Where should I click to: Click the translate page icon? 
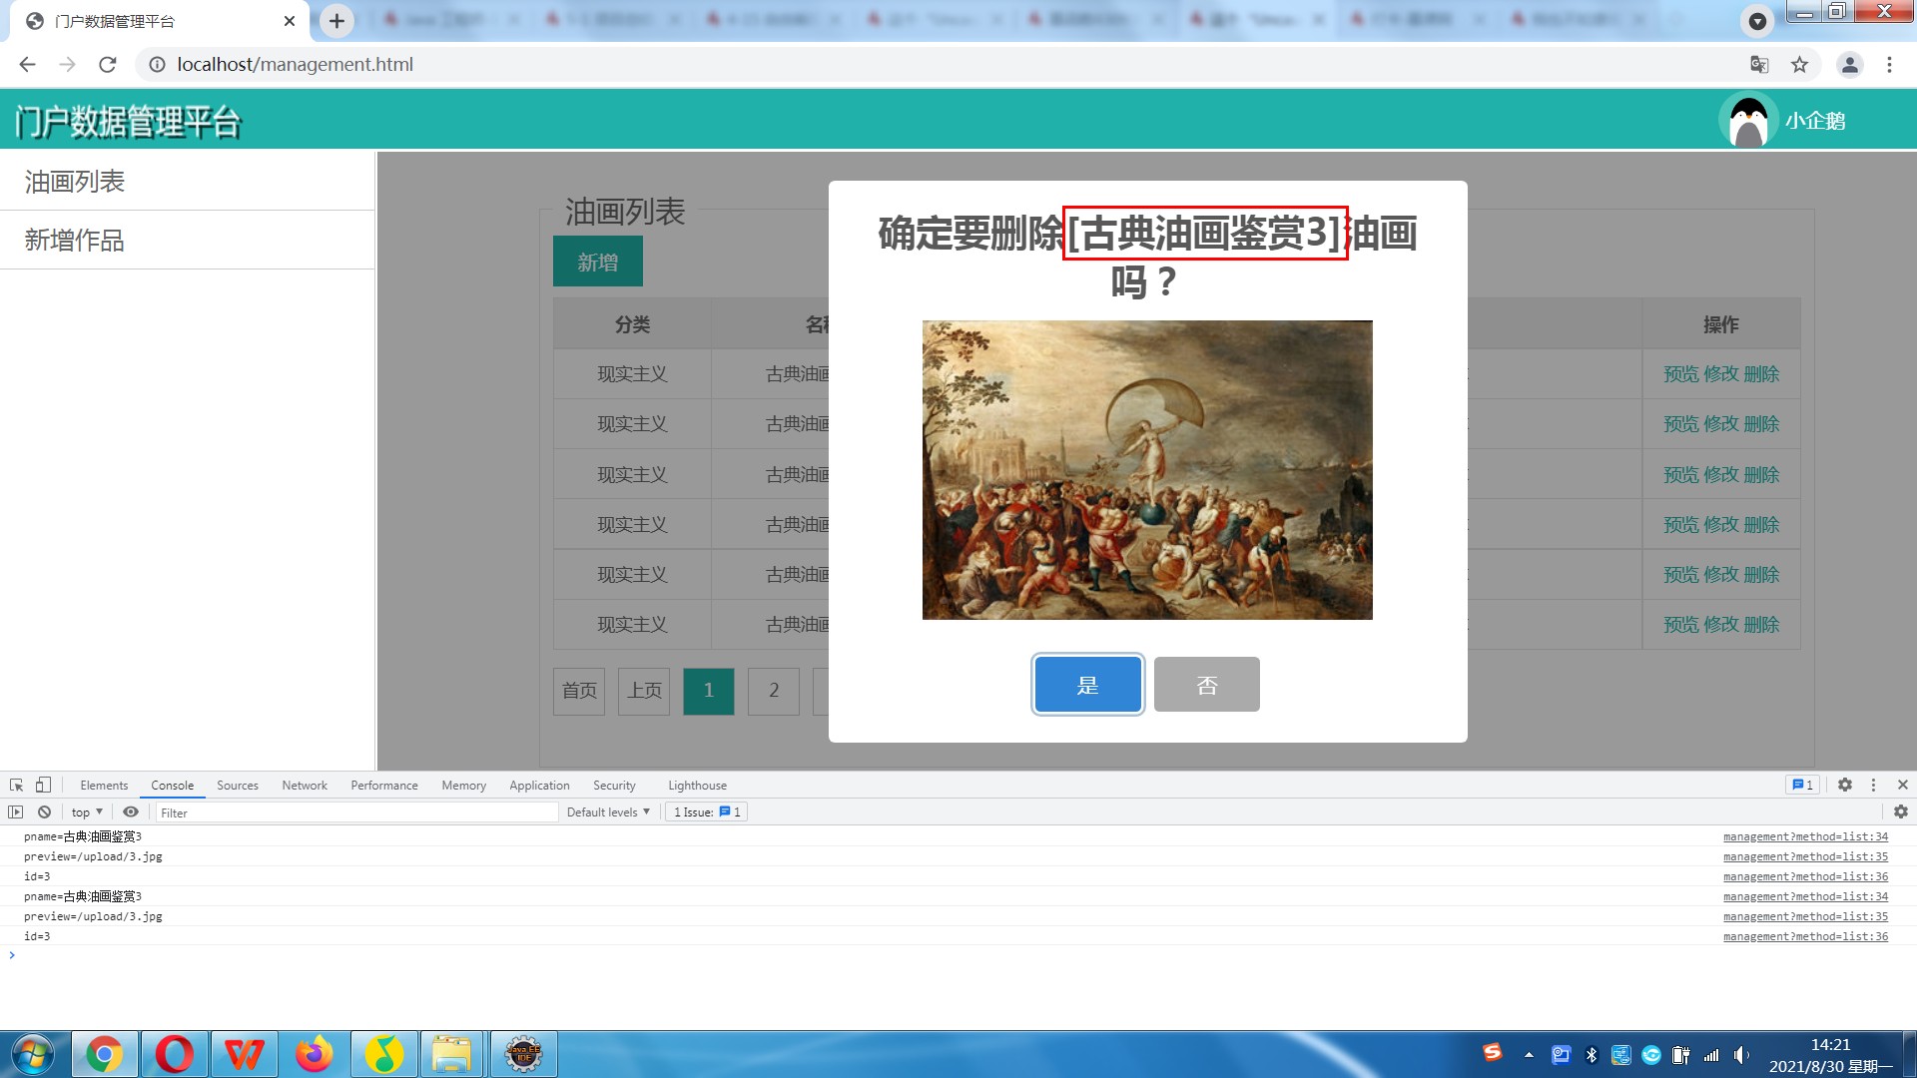coord(1759,65)
